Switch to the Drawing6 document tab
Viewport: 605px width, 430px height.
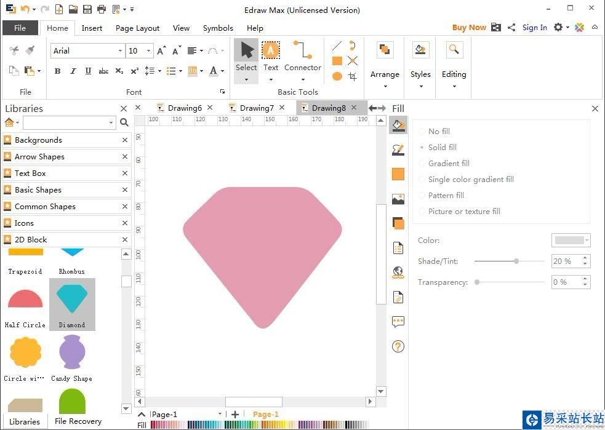185,108
